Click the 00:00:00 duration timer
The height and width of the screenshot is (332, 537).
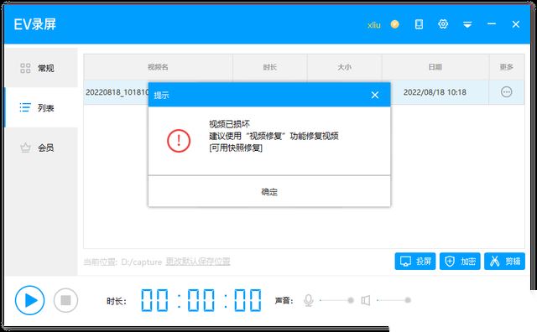(x=201, y=300)
